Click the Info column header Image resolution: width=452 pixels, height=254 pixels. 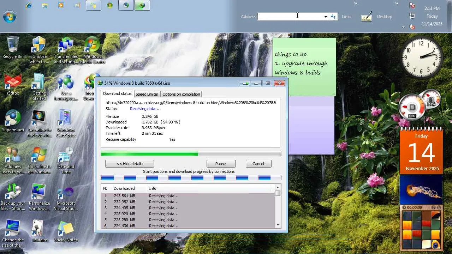[209, 188]
